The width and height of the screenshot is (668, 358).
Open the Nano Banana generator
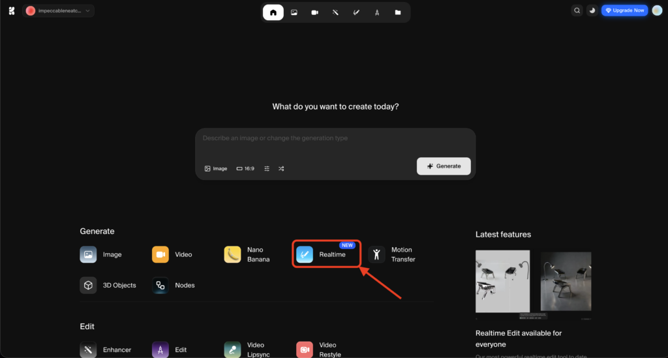[247, 254]
